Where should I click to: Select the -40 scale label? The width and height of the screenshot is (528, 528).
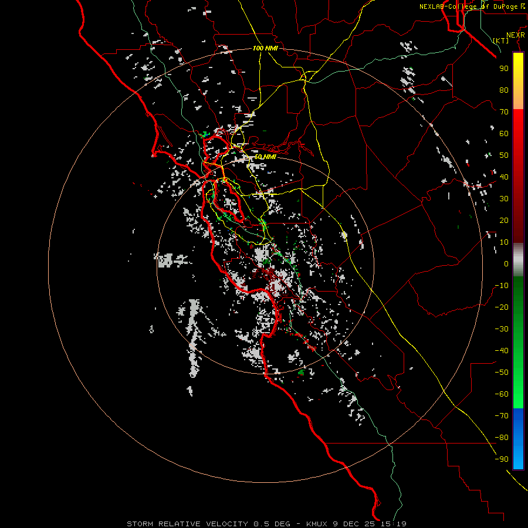point(502,351)
